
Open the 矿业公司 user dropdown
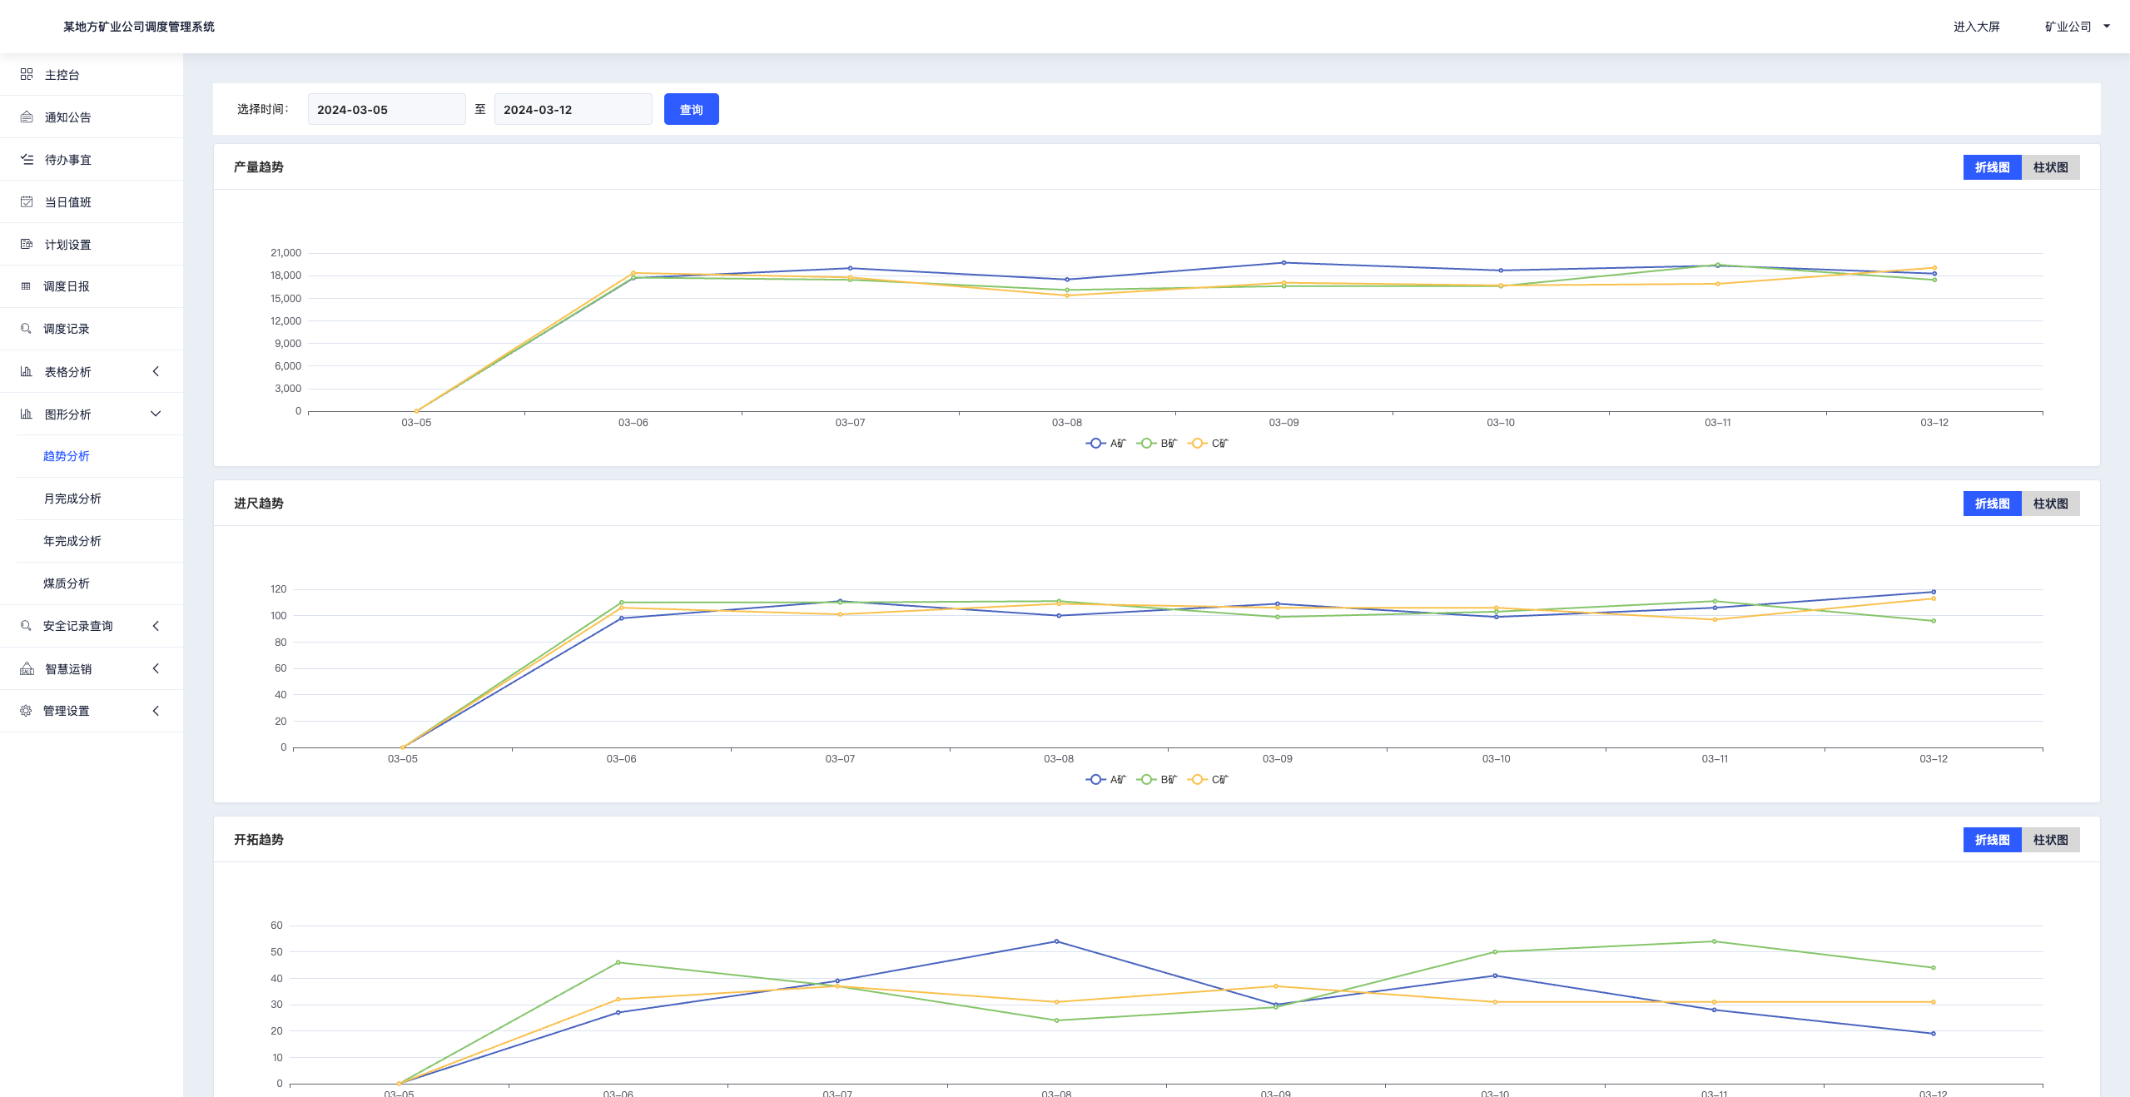coord(2077,27)
